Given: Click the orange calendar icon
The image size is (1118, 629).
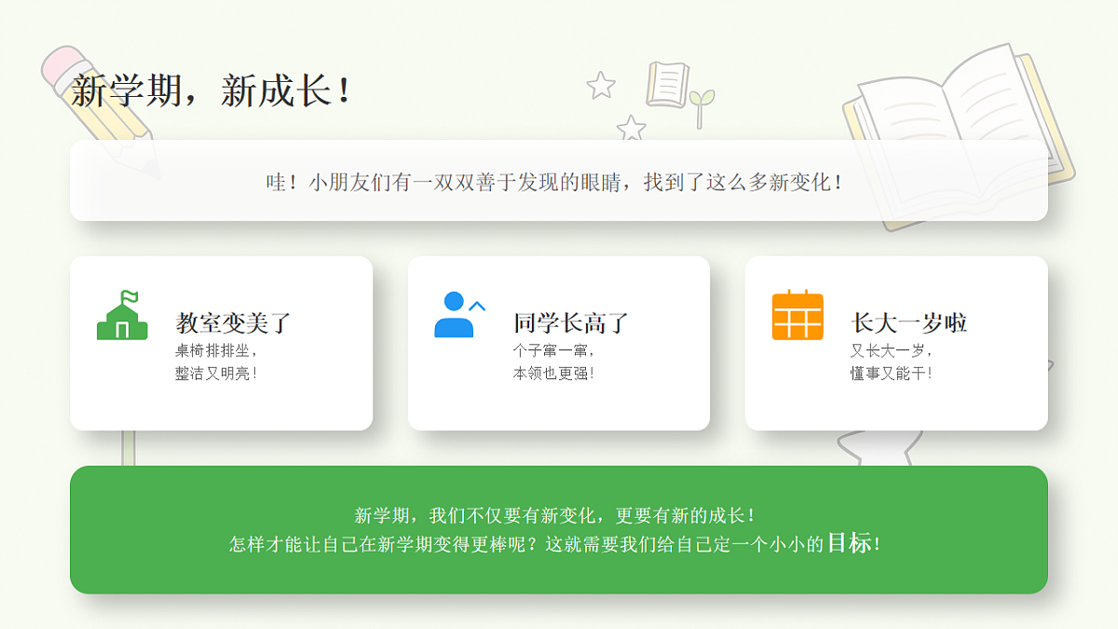Looking at the screenshot, I should tap(798, 315).
